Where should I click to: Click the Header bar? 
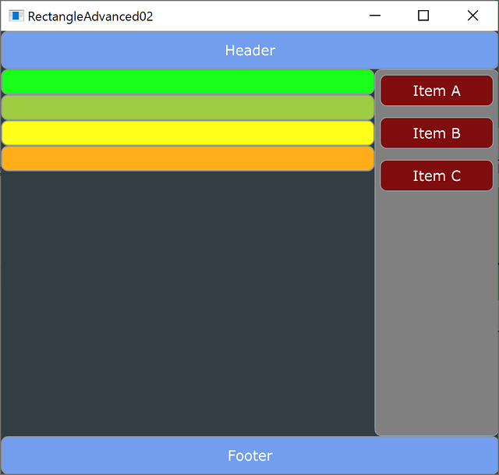[249, 50]
